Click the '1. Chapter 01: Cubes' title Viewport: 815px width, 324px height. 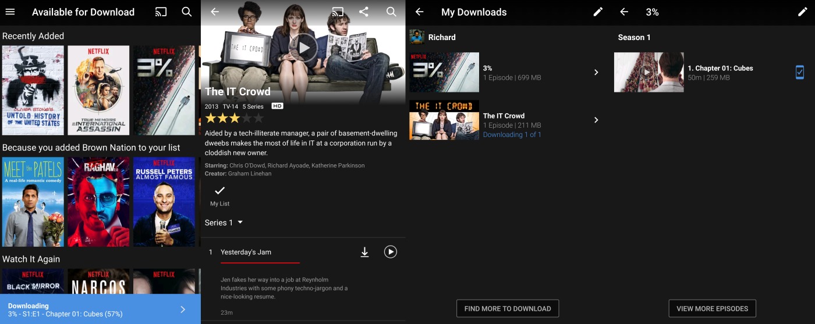tap(721, 68)
